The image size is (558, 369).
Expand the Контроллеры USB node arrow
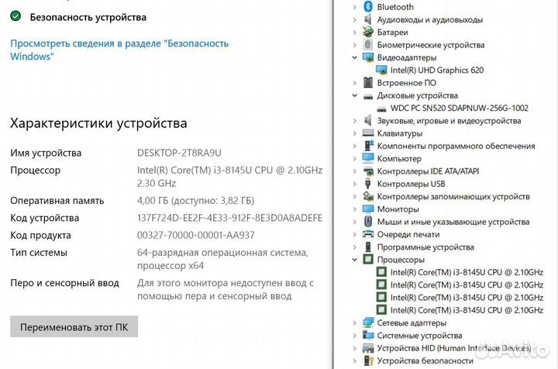[x=354, y=184]
